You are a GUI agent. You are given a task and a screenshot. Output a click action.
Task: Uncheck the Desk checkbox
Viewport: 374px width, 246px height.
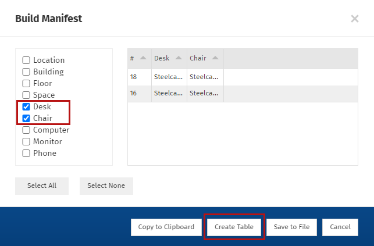click(26, 107)
